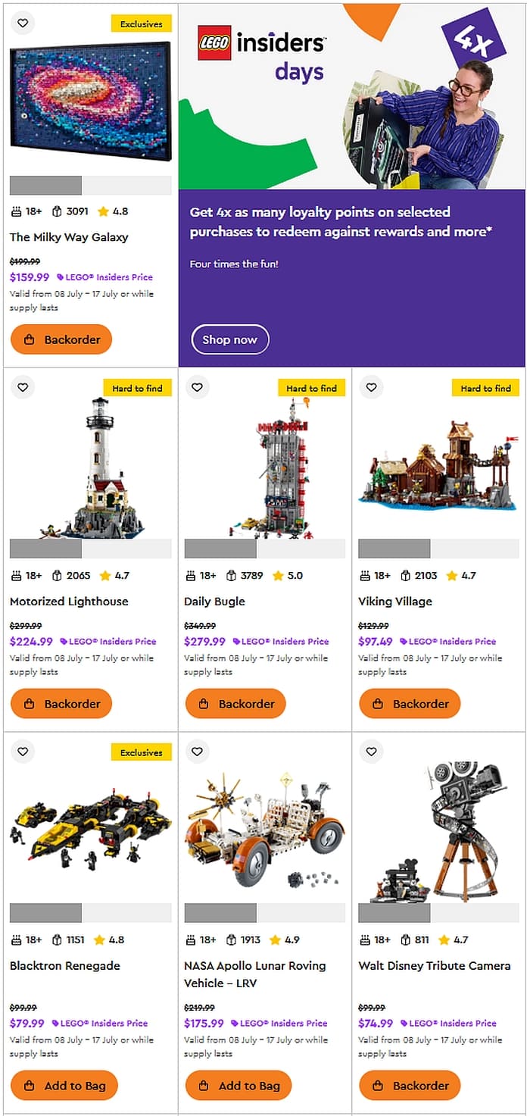Open Shop now in Insiders days banner
This screenshot has width=530, height=1116.
click(230, 339)
